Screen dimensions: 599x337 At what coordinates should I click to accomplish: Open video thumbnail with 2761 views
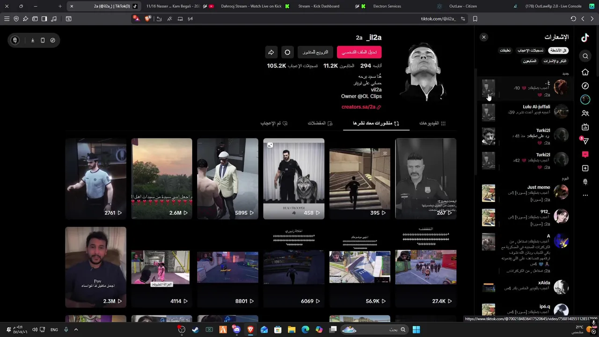pos(95,178)
